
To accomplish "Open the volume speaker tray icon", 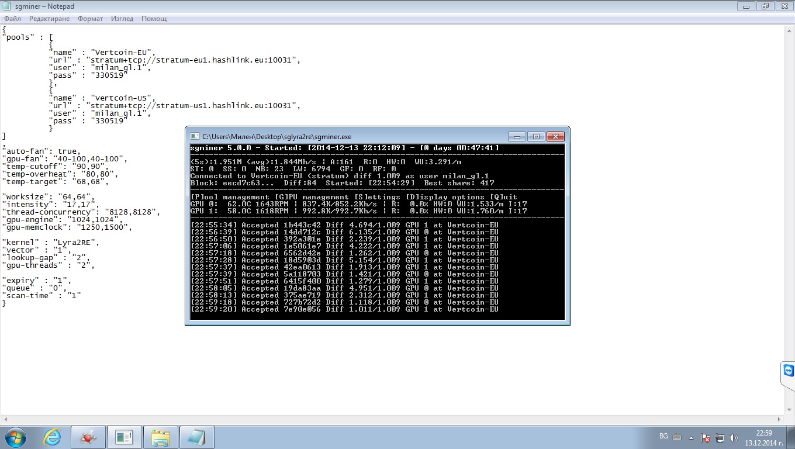I will pyautogui.click(x=734, y=437).
